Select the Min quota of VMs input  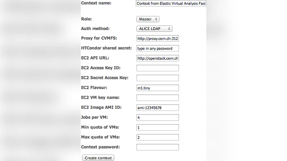point(157,127)
